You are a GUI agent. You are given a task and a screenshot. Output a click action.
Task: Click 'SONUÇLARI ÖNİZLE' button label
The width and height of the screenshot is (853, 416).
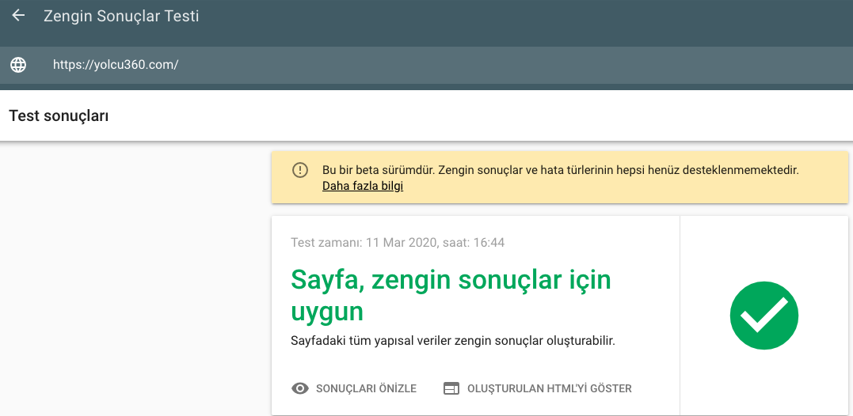pos(366,389)
